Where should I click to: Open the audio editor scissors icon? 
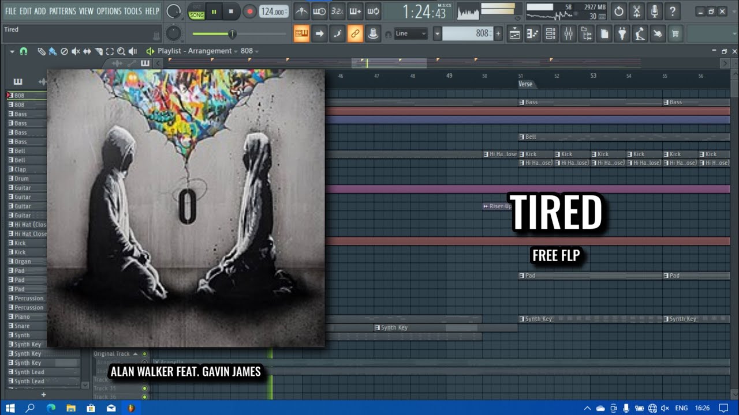(637, 11)
